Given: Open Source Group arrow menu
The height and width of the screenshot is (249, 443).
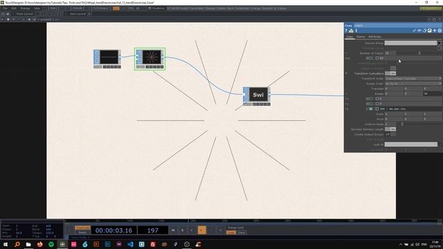Looking at the screenshot, I should [x=440, y=43].
